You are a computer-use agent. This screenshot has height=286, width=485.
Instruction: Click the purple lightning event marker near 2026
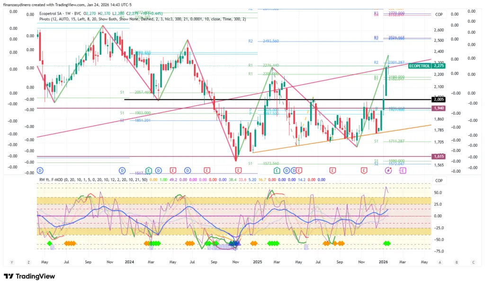click(388, 170)
